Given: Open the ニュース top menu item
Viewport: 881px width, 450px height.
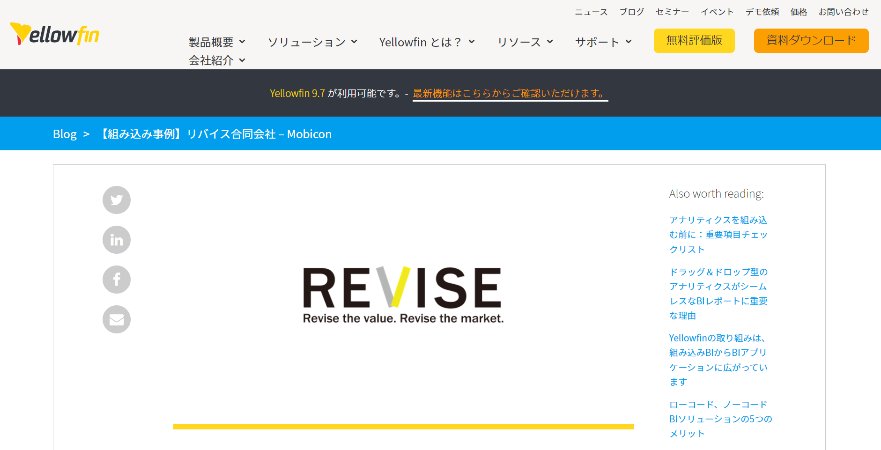Looking at the screenshot, I should (x=591, y=12).
